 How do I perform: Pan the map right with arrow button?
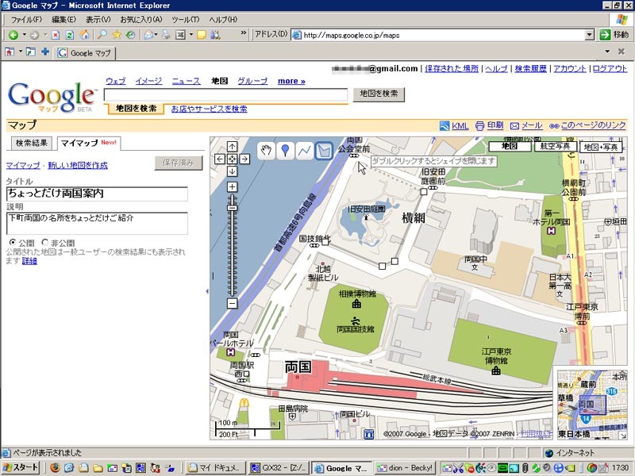tap(244, 159)
